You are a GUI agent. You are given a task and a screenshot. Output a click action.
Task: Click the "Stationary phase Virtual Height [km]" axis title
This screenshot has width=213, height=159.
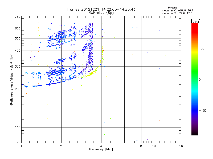click(12, 79)
